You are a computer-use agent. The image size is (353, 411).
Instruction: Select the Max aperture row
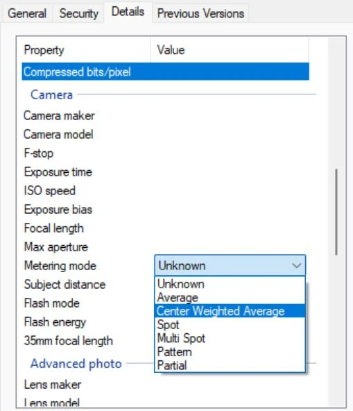(166, 247)
